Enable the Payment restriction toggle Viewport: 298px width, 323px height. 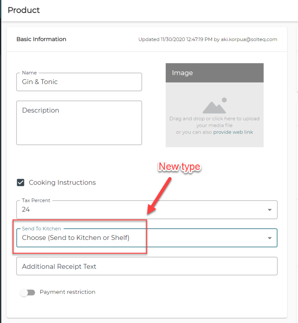point(27,293)
